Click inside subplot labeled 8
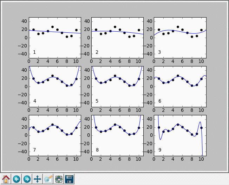Screen dimensions: 229x185 pos(117,144)
